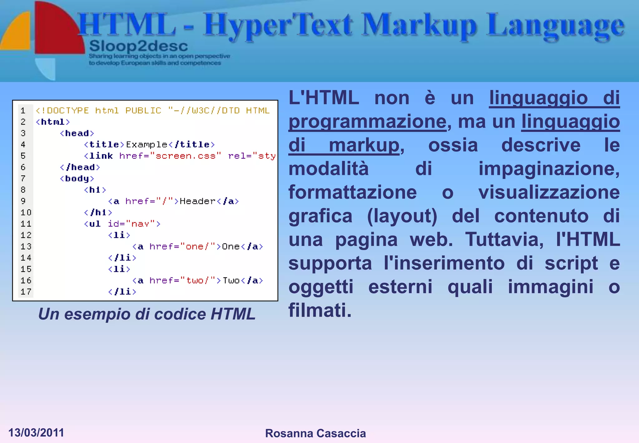
Task: Click the word "filmati." in the paragraph
Action: tap(320, 310)
